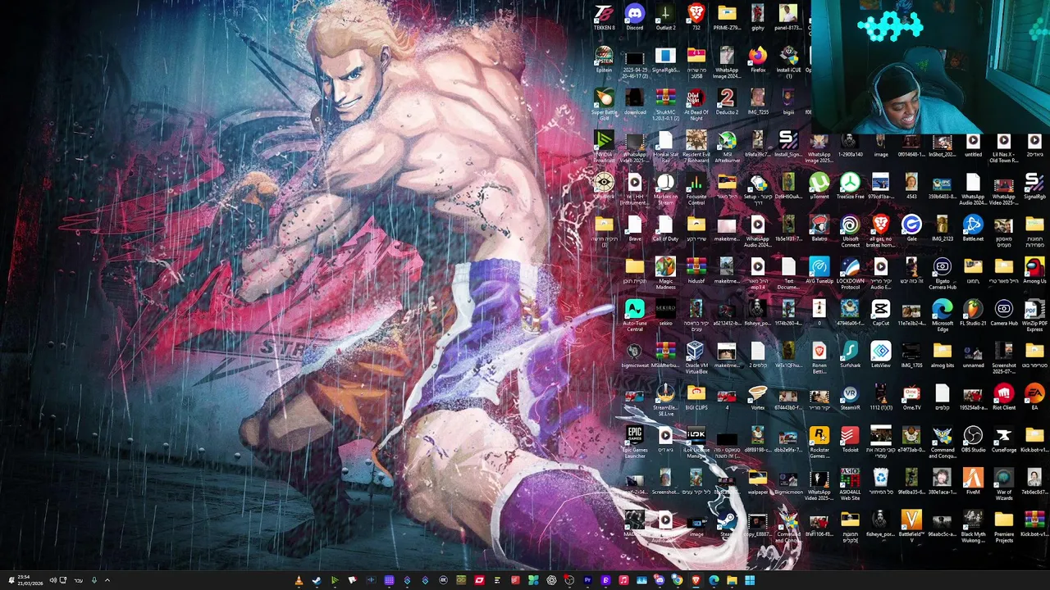This screenshot has width=1050, height=590.
Task: Launch the Battle.net desktop shortcut
Action: (x=973, y=229)
